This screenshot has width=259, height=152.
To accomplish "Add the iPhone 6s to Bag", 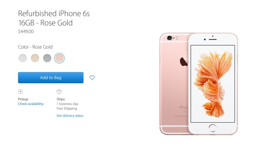I will click(51, 78).
